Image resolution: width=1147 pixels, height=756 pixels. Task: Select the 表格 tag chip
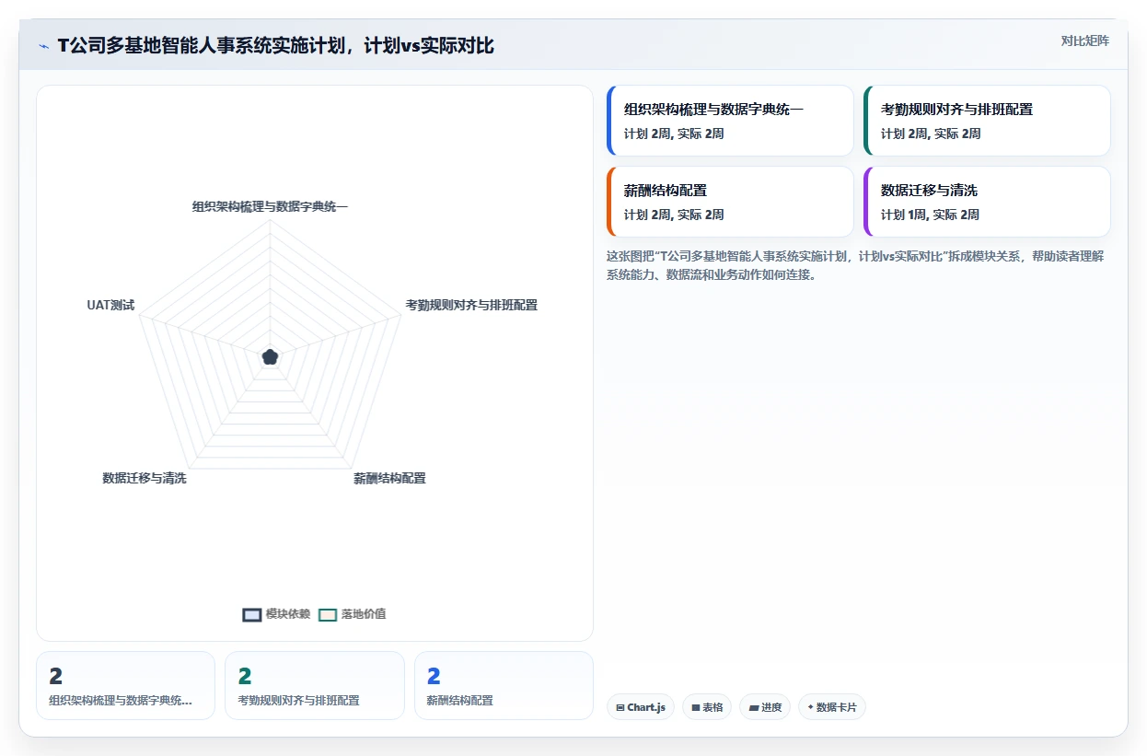707,707
